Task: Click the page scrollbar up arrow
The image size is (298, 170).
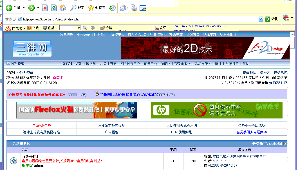Action: coord(292,34)
